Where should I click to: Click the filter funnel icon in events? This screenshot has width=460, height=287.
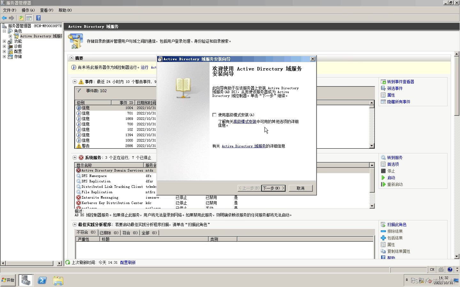coord(79,91)
